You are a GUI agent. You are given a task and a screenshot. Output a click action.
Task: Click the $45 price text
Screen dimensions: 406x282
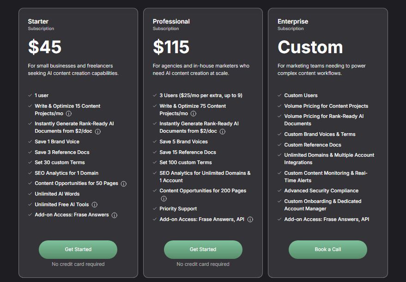[x=45, y=47]
